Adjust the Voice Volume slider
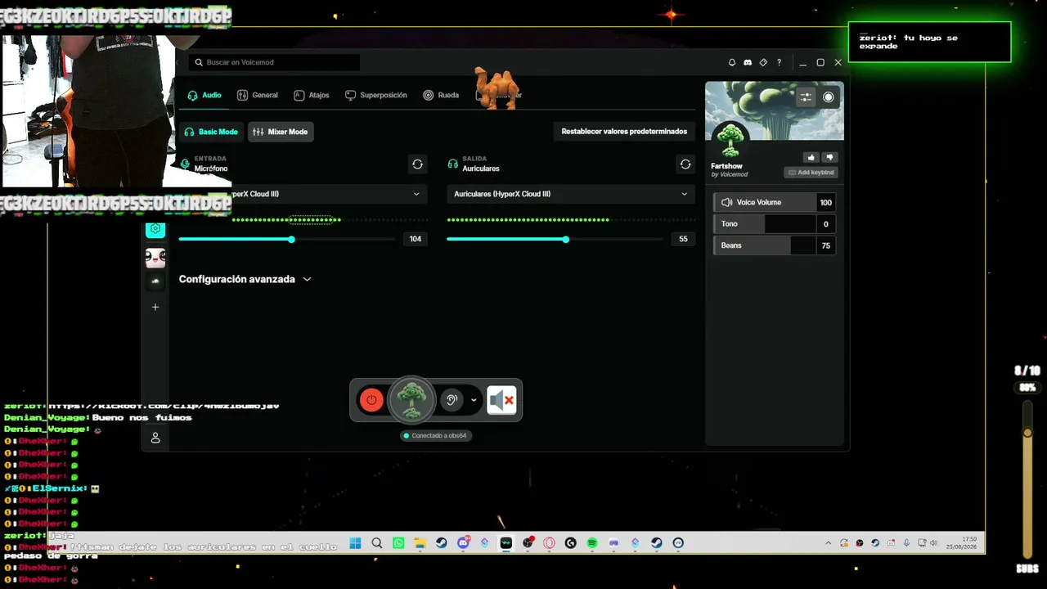This screenshot has height=589, width=1047. pyautogui.click(x=765, y=202)
